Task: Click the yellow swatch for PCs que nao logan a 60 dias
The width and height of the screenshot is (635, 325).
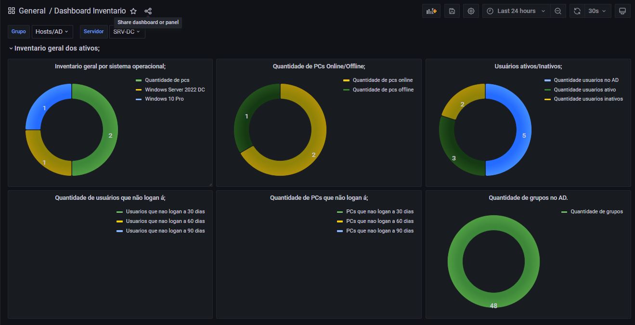Action: pyautogui.click(x=340, y=221)
